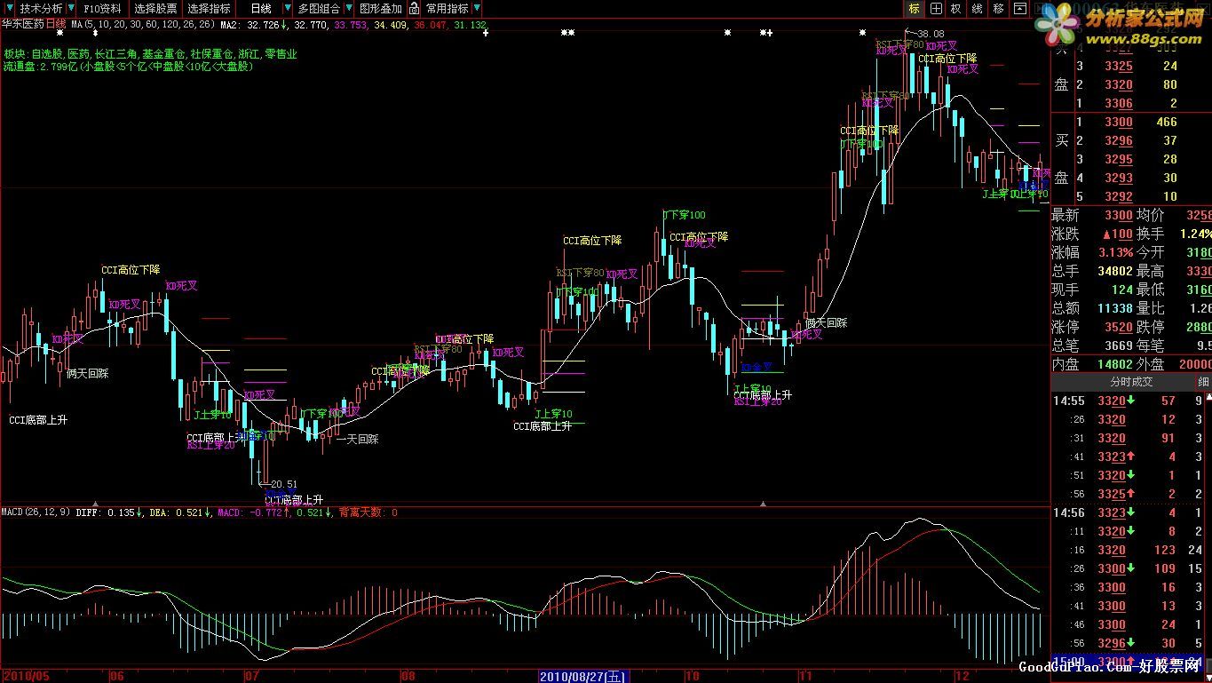Screen dimensions: 1212x683
Task: Open the 技术分析 menu
Action: 41,9
